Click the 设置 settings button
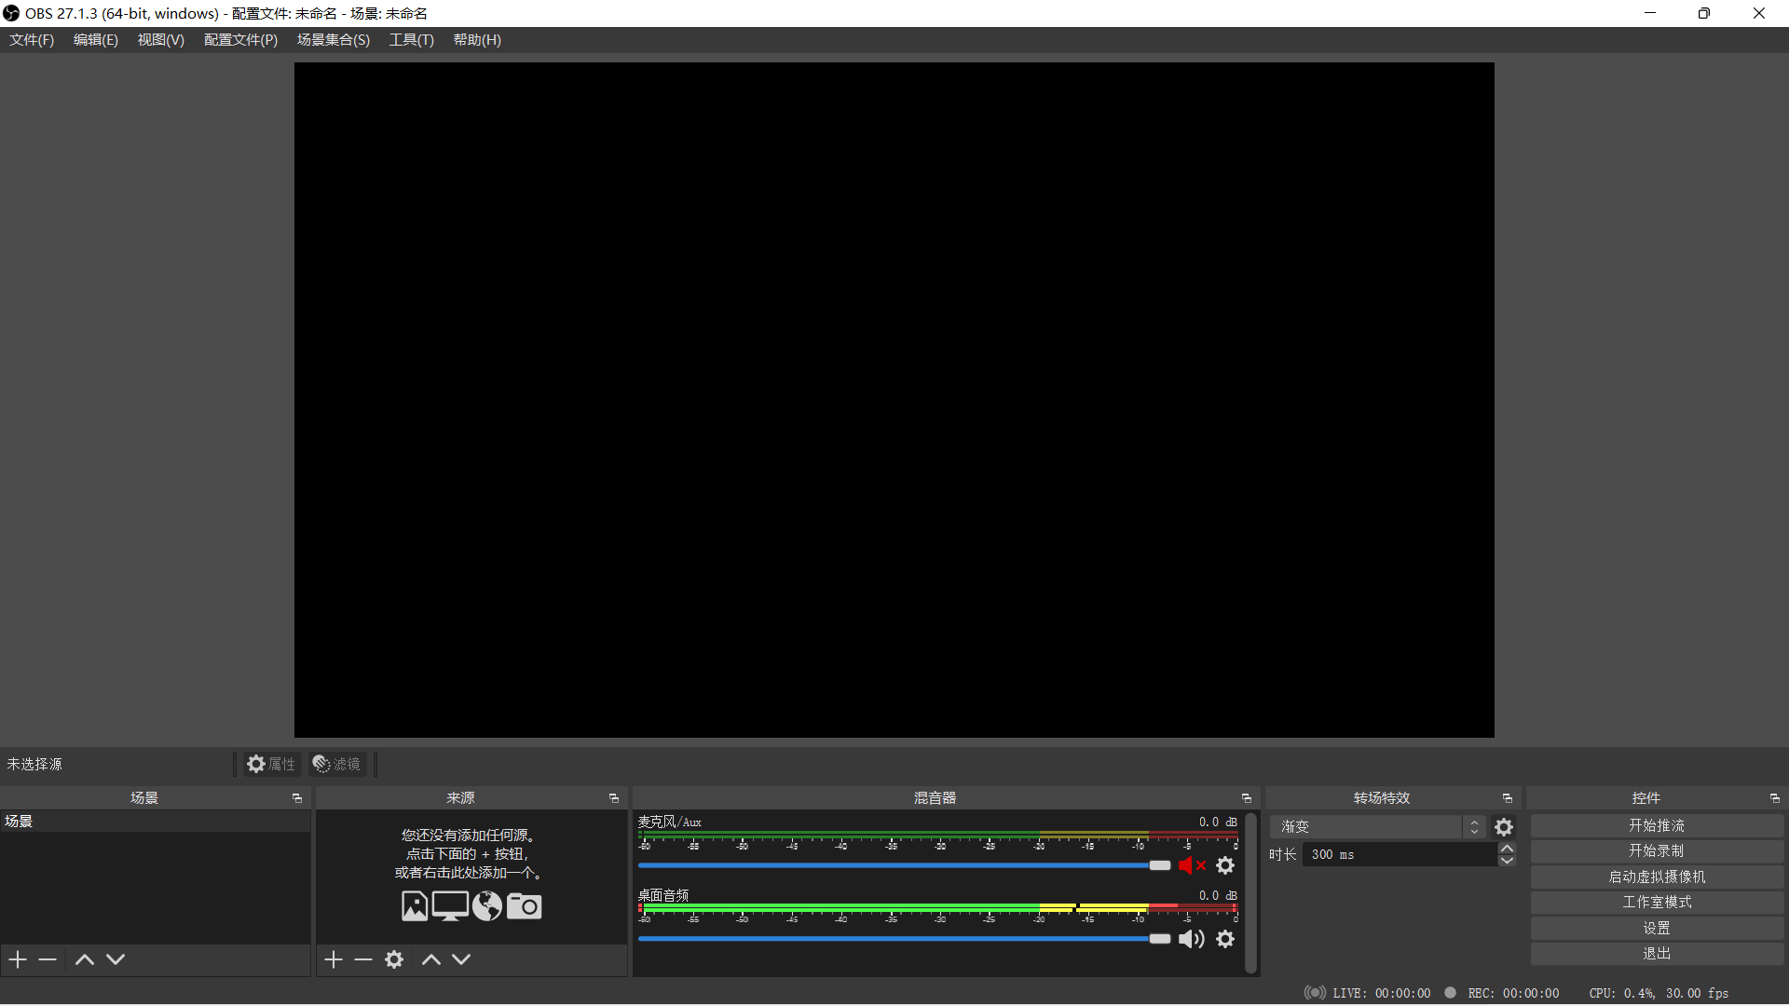The height and width of the screenshot is (1006, 1789). pos(1657,929)
